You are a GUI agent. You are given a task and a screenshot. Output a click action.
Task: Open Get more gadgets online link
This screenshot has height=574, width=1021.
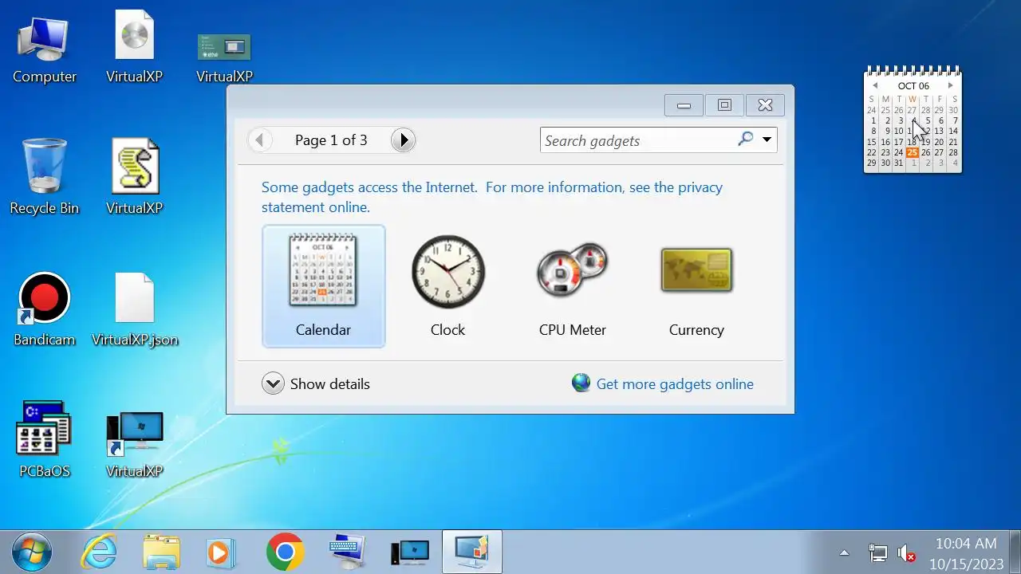pyautogui.click(x=663, y=383)
